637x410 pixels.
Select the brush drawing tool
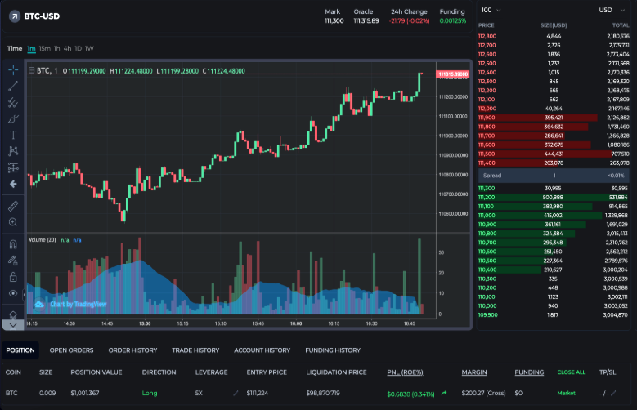pyautogui.click(x=13, y=119)
